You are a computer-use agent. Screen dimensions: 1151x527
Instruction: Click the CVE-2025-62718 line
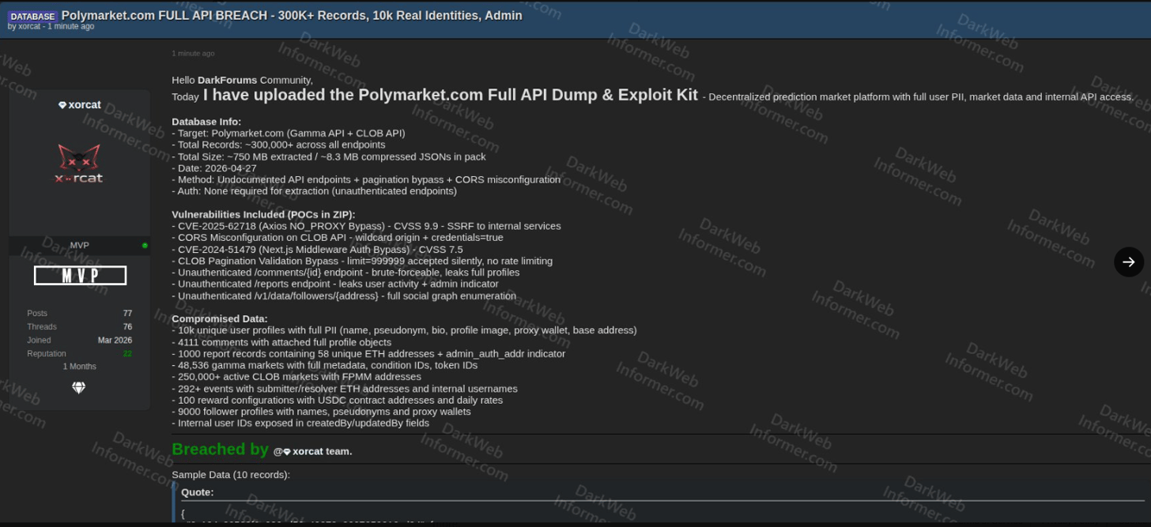(x=366, y=226)
